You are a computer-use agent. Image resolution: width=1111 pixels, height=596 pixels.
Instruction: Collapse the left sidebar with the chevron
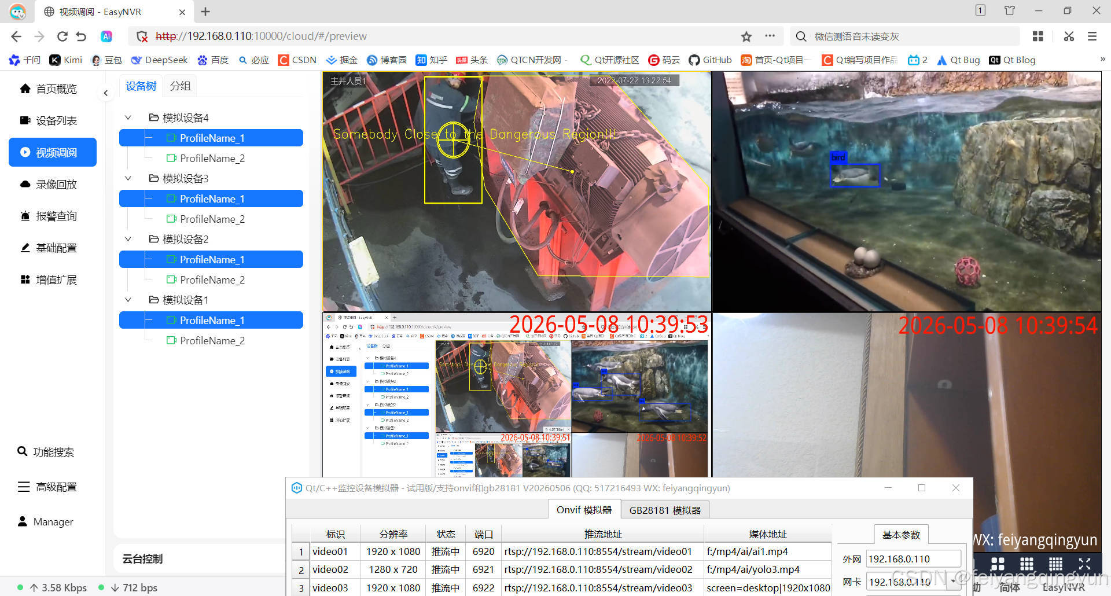(x=105, y=93)
